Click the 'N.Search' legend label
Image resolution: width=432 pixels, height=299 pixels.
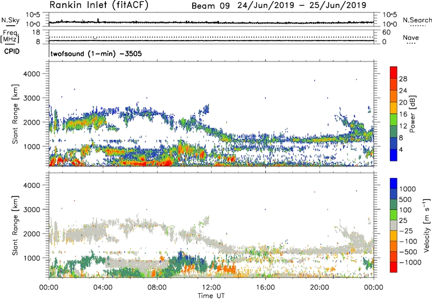(417, 20)
